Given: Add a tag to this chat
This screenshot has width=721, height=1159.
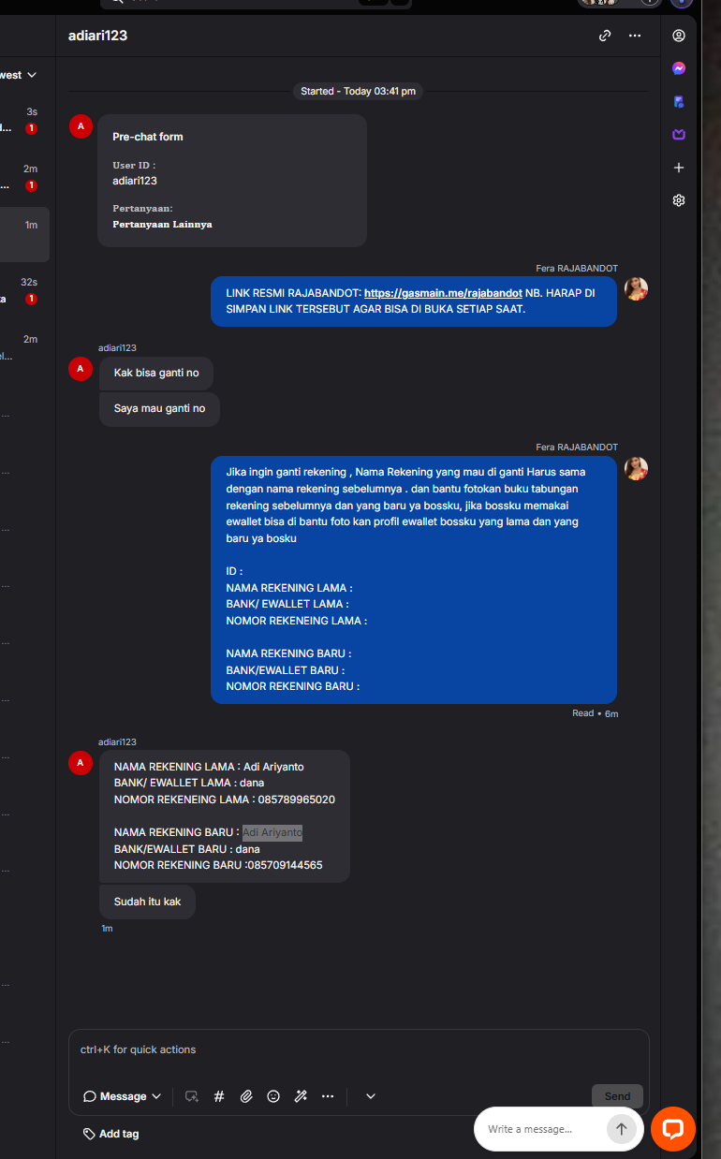Looking at the screenshot, I should [111, 1134].
